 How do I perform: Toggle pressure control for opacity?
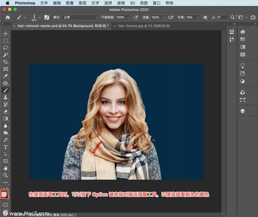135,17
